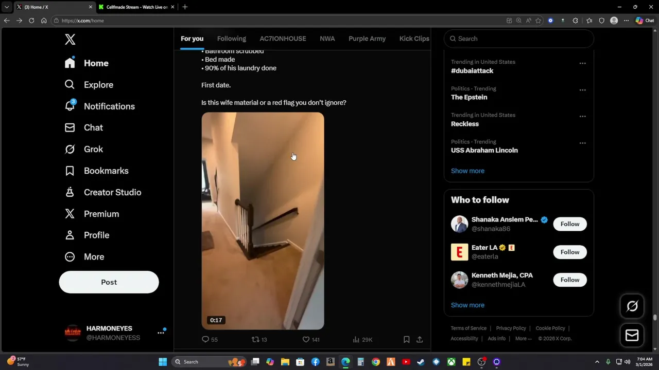The image size is (659, 370).
Task: Open options for #dubaiattack trend
Action: [582, 63]
